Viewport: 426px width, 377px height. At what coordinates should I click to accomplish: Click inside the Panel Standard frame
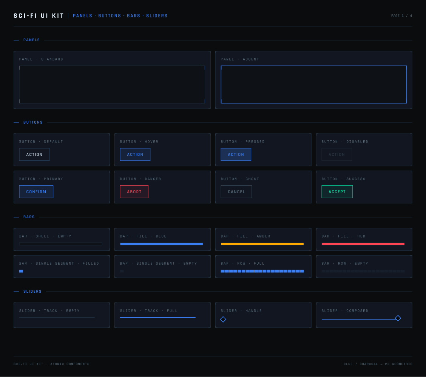(x=112, y=84)
